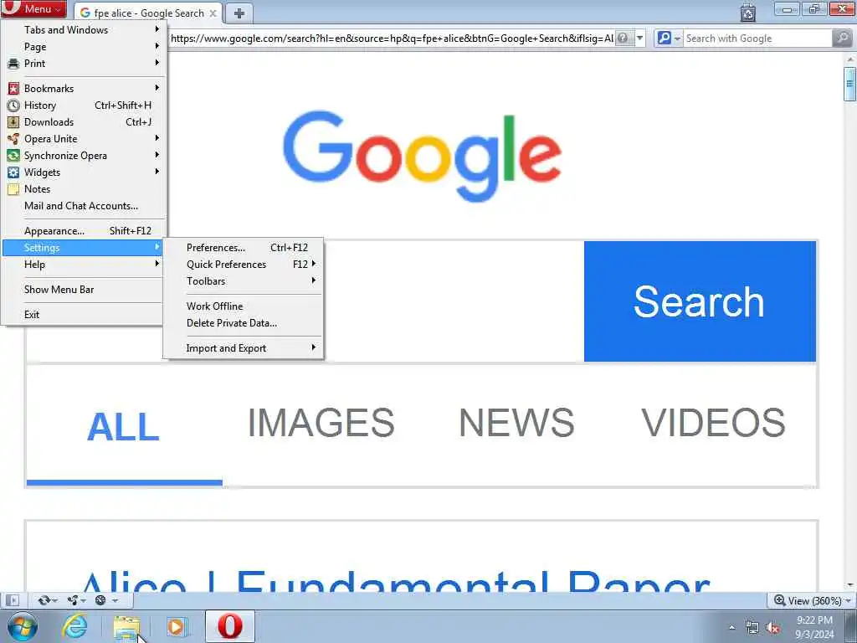This screenshot has width=857, height=643.
Task: Expand the Toolbars submenu
Action: coord(244,281)
